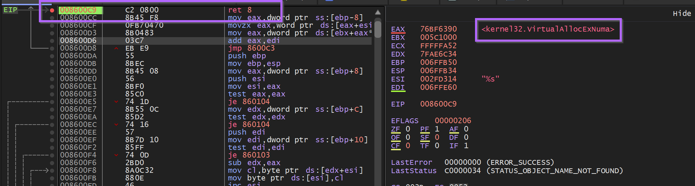
Task: Select EFLAGS value 00000206
Action: [x=453, y=121]
